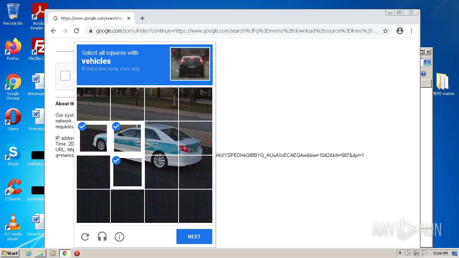Switch to Chrome taskbar button
This screenshot has height=258, width=459.
(x=65, y=253)
